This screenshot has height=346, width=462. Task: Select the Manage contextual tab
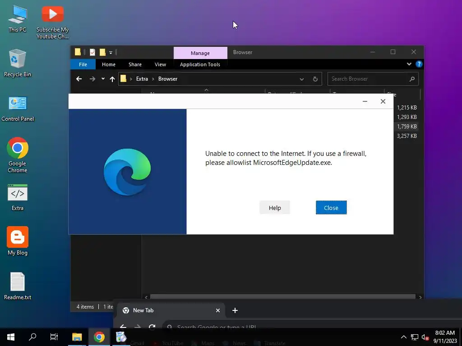tap(200, 53)
